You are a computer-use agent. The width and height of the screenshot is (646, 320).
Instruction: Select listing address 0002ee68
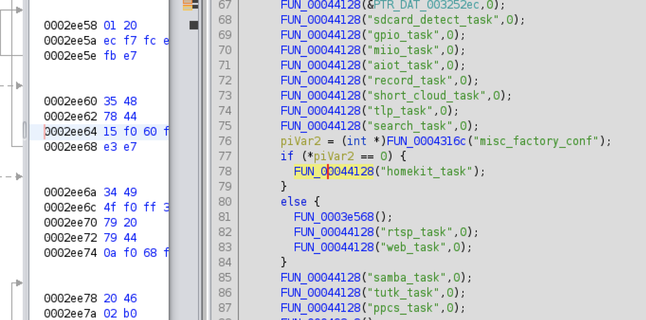(x=70, y=147)
